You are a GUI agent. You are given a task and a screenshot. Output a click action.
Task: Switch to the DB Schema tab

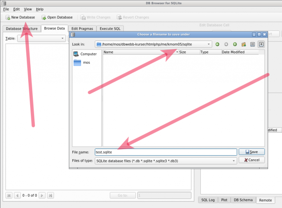coord(243,200)
